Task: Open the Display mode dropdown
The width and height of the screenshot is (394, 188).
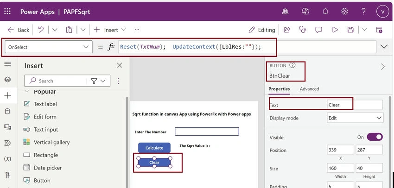Action: click(356, 118)
